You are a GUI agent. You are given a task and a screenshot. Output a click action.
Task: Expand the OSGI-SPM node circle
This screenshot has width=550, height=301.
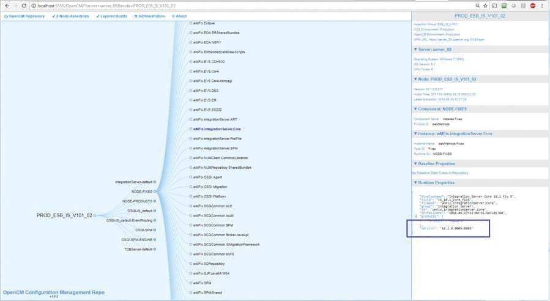(155, 230)
